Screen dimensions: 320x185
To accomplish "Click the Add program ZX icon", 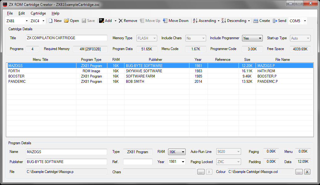I will pos(102,21).
